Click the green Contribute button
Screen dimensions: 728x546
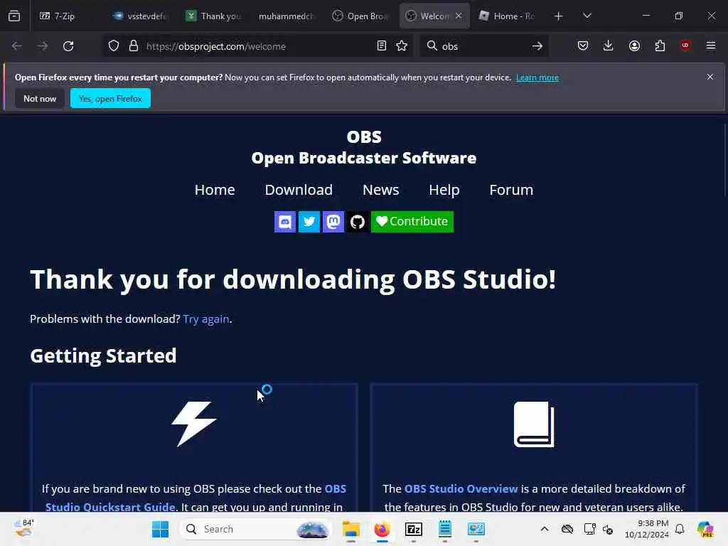(x=412, y=222)
